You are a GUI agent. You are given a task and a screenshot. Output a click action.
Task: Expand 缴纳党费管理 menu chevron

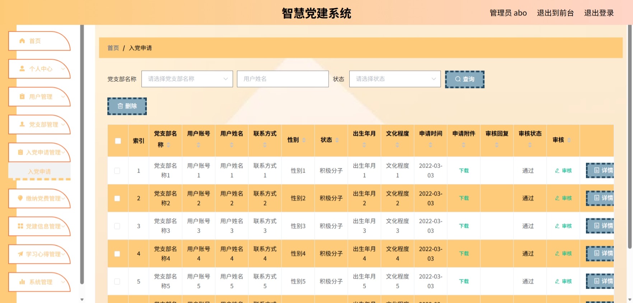(x=64, y=198)
